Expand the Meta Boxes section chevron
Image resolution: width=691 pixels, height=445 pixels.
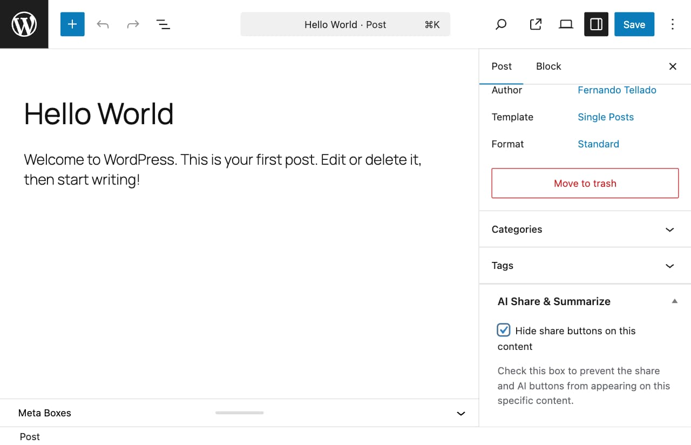pos(461,413)
